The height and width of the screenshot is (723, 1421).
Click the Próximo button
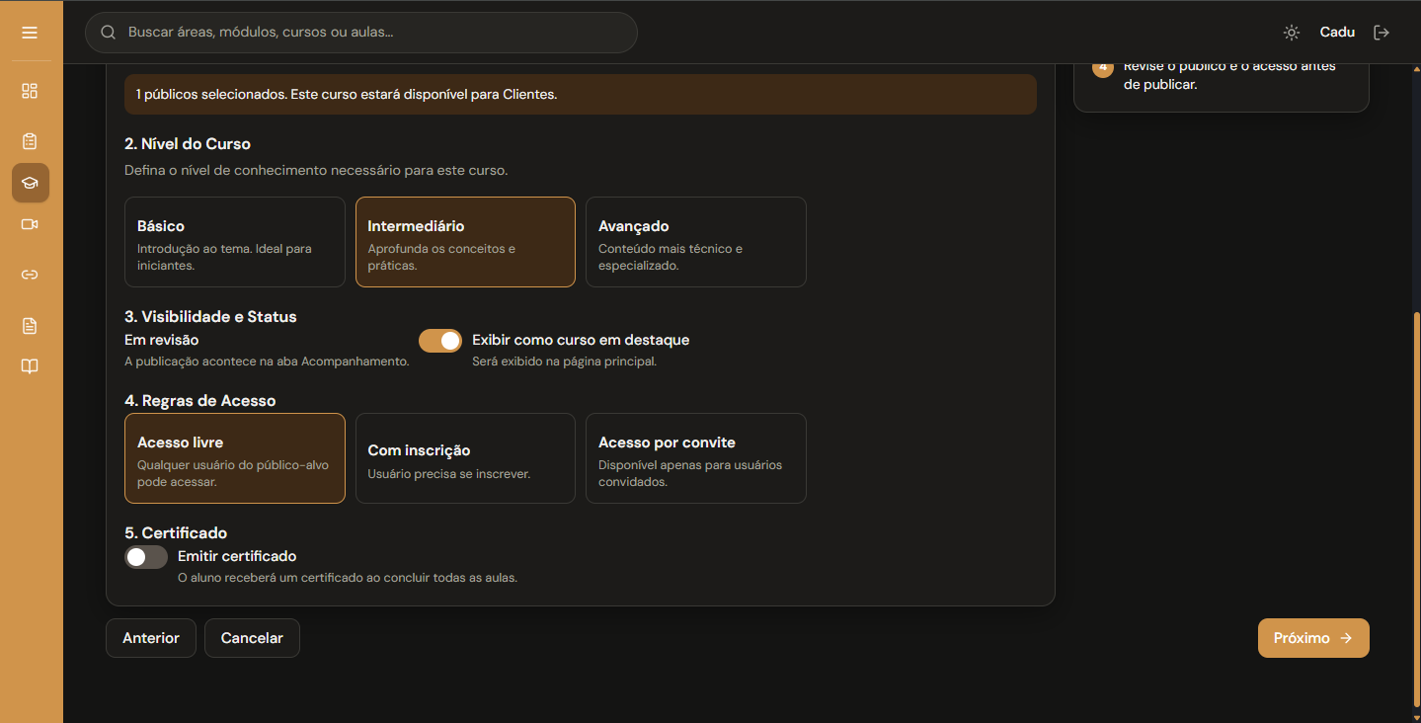(1313, 638)
